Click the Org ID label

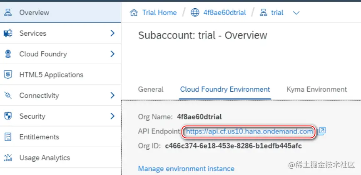149,146
